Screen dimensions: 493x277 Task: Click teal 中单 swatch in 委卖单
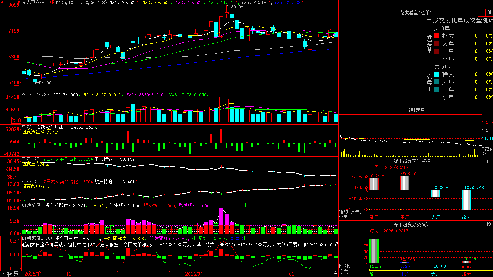(436, 90)
